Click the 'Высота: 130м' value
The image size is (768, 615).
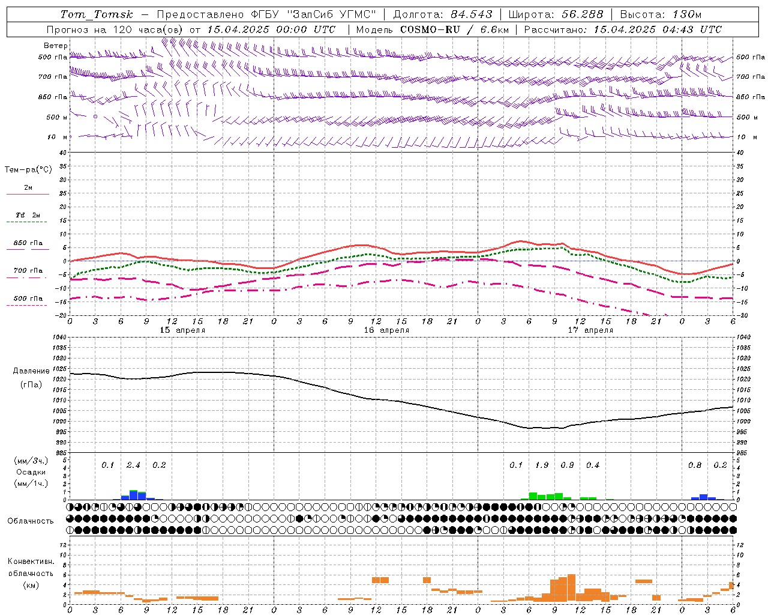661,14
